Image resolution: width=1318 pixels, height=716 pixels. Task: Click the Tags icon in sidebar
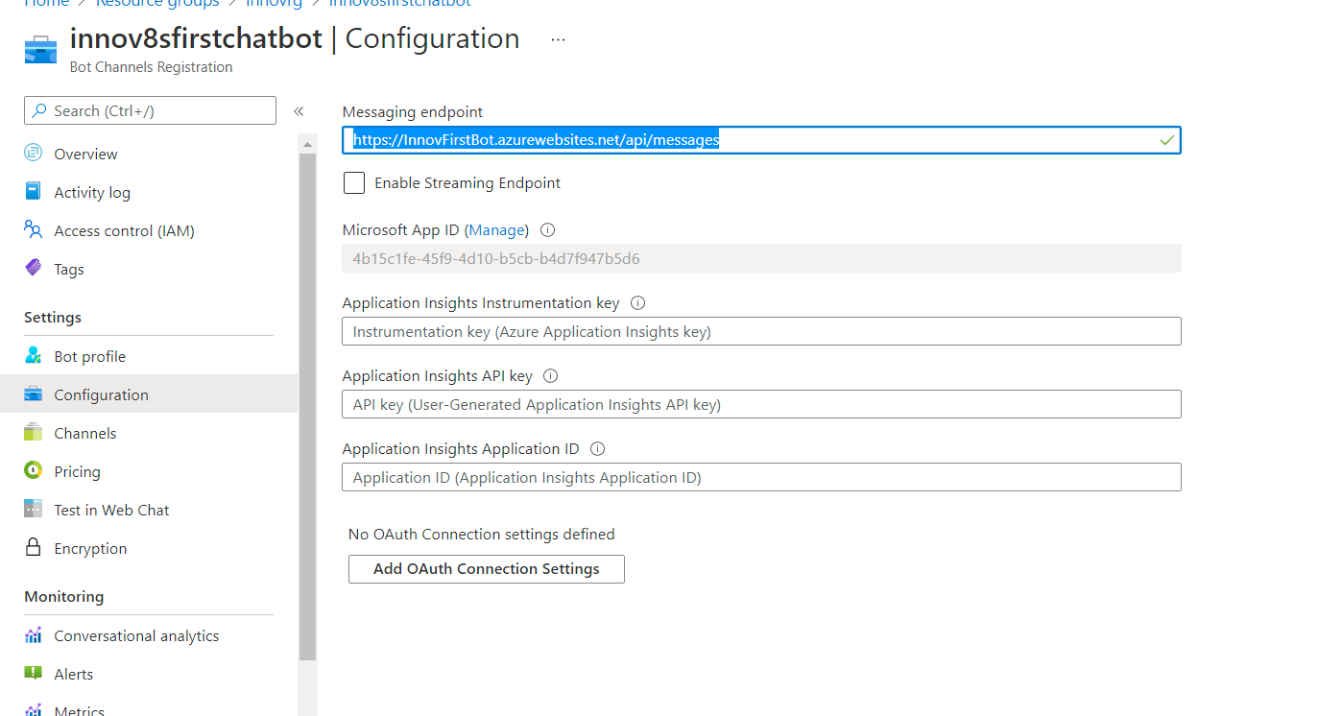coord(34,269)
